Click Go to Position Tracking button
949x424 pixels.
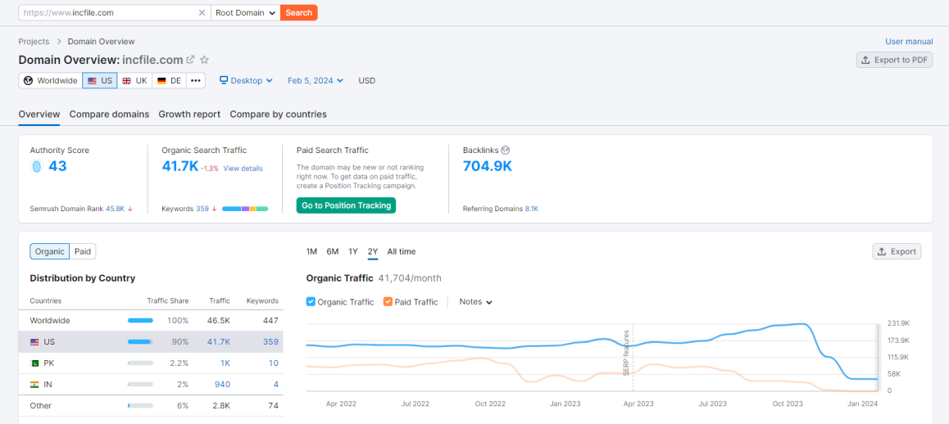[x=346, y=205]
